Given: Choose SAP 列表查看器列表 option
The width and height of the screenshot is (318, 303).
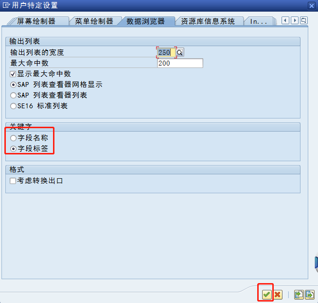Looking at the screenshot, I should coord(13,95).
